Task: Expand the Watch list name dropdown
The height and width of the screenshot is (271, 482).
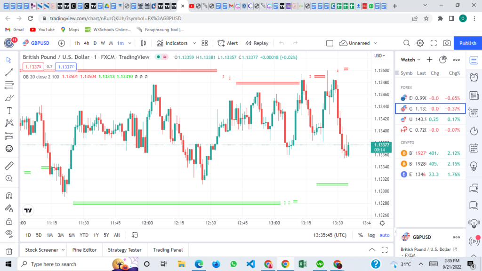Action: click(x=410, y=60)
